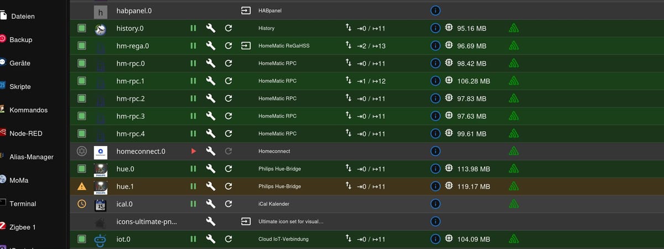Viewport: 664px width, 249px height.
Task: Pause the history.0 instance
Action: [193, 28]
